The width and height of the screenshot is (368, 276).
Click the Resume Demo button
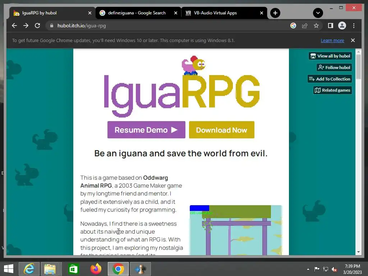[146, 130]
